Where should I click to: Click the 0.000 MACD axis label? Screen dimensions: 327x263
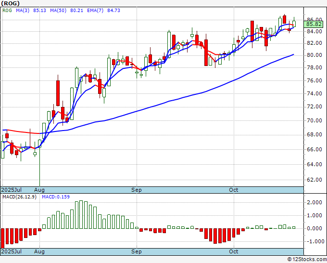click(314, 228)
